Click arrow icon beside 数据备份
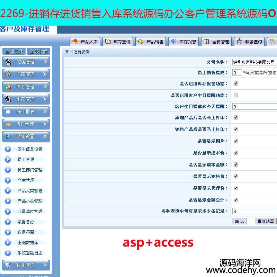 click(x=8, y=222)
